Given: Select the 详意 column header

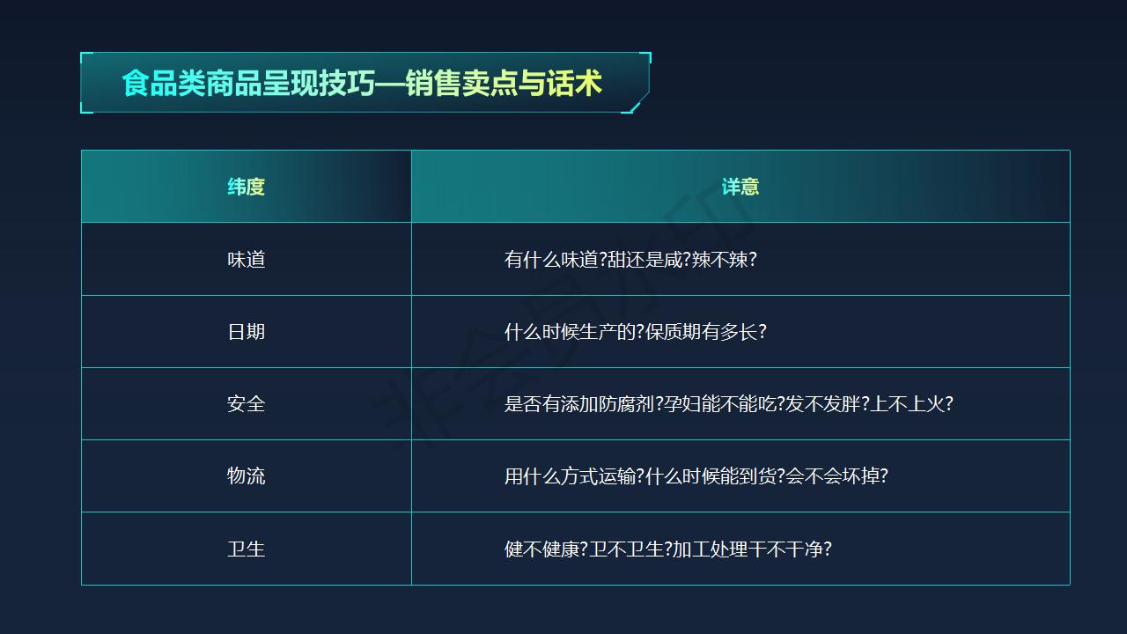Looking at the screenshot, I should [x=740, y=187].
